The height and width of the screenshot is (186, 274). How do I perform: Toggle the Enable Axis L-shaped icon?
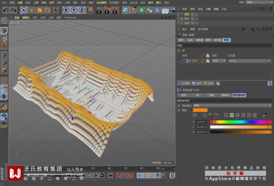[4, 80]
